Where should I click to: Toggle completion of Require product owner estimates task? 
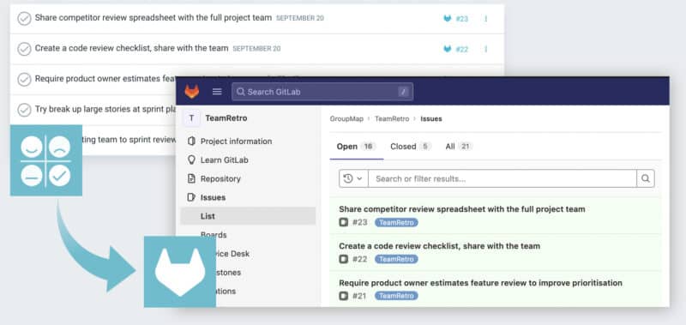(24, 79)
